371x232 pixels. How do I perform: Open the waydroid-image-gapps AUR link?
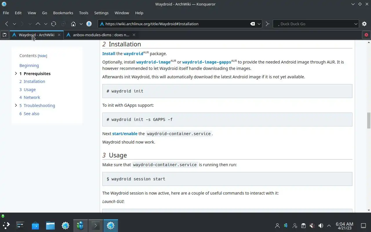pyautogui.click(x=207, y=62)
